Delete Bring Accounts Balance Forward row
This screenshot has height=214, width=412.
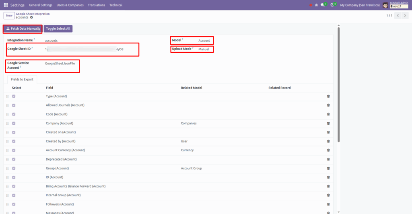pyautogui.click(x=328, y=186)
